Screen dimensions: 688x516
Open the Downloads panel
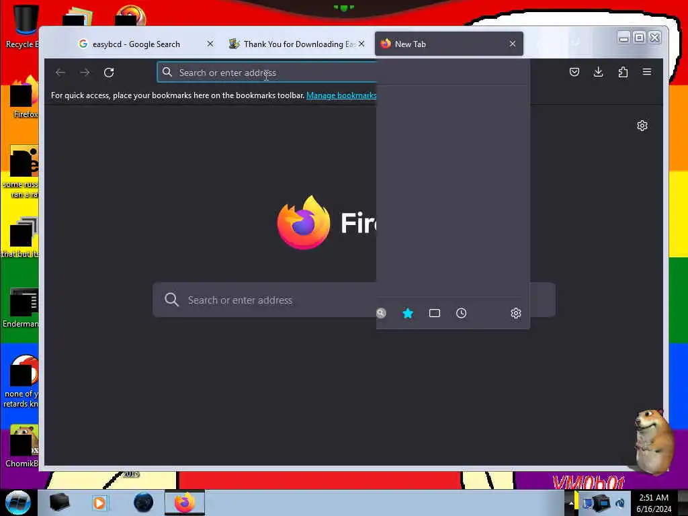click(598, 72)
